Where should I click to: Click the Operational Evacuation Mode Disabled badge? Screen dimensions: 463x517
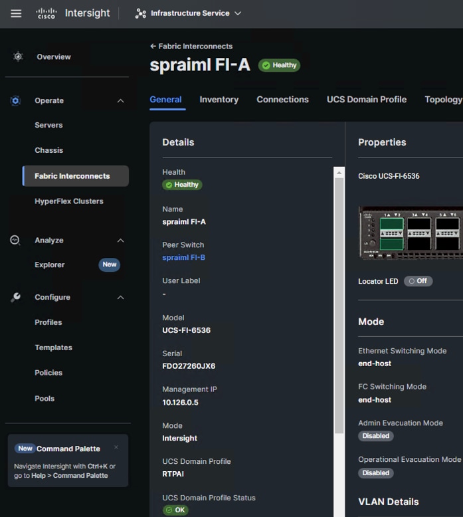(x=376, y=473)
